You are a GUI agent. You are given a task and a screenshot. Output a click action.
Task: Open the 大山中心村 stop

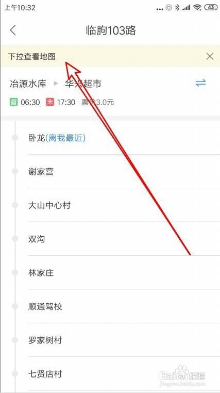124,205
